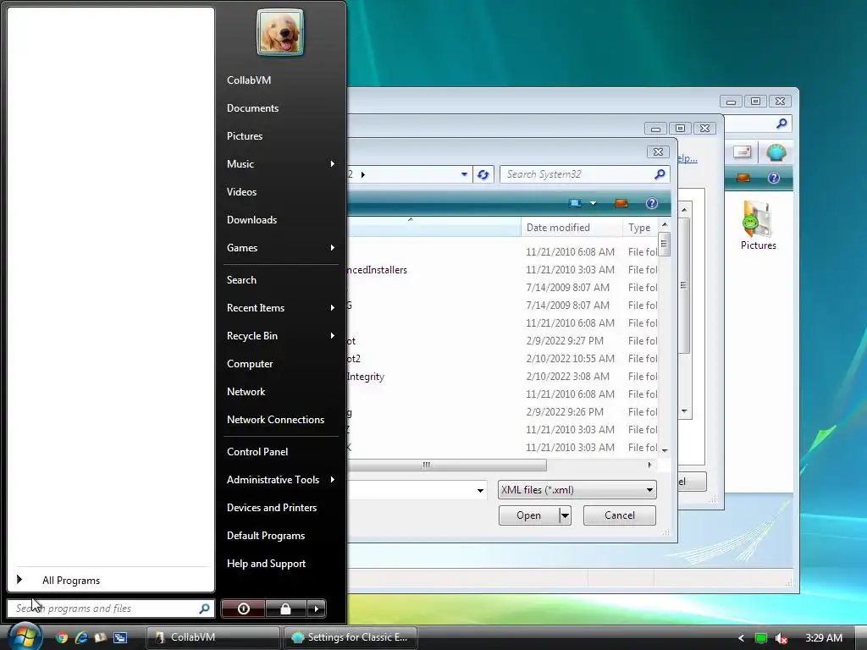Click the preview pane icon in back Explorer window

[x=743, y=178]
